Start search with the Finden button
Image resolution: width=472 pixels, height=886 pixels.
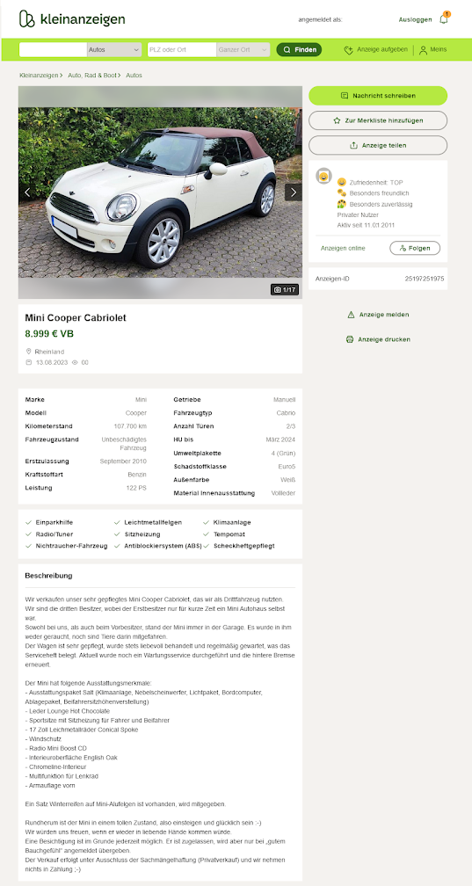point(299,50)
